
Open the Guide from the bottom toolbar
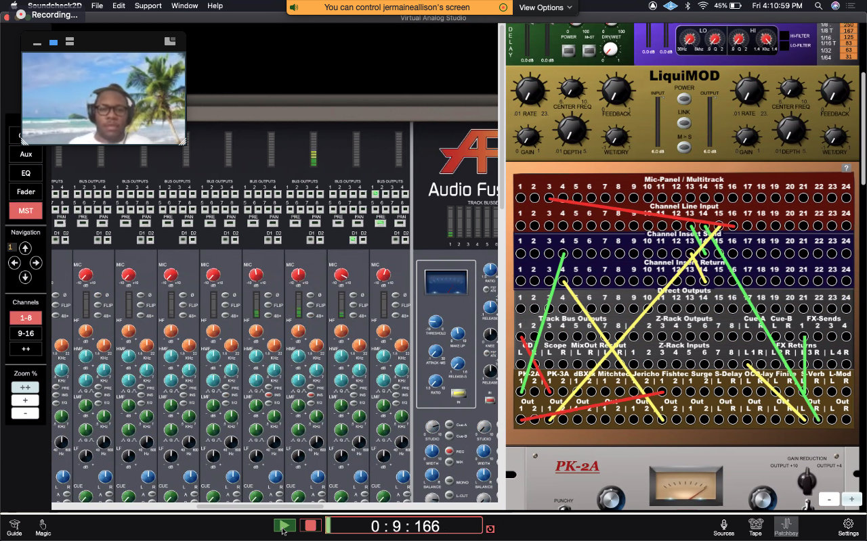(x=14, y=527)
